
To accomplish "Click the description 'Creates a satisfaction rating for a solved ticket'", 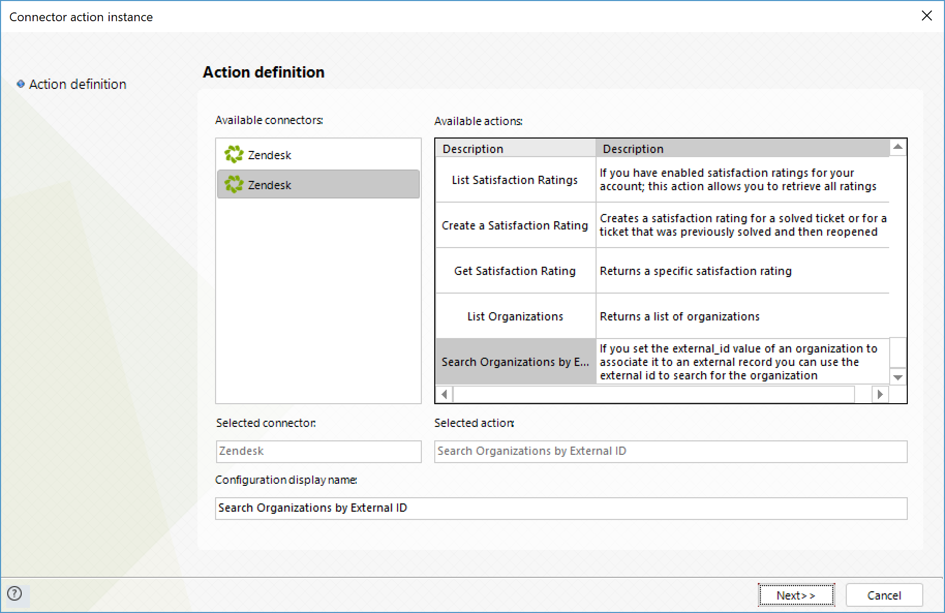I will pyautogui.click(x=742, y=225).
